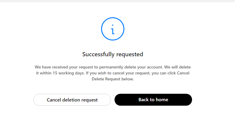Image resolution: width=235 pixels, height=114 pixels.
Task: Go back to home
Action: 153,100
